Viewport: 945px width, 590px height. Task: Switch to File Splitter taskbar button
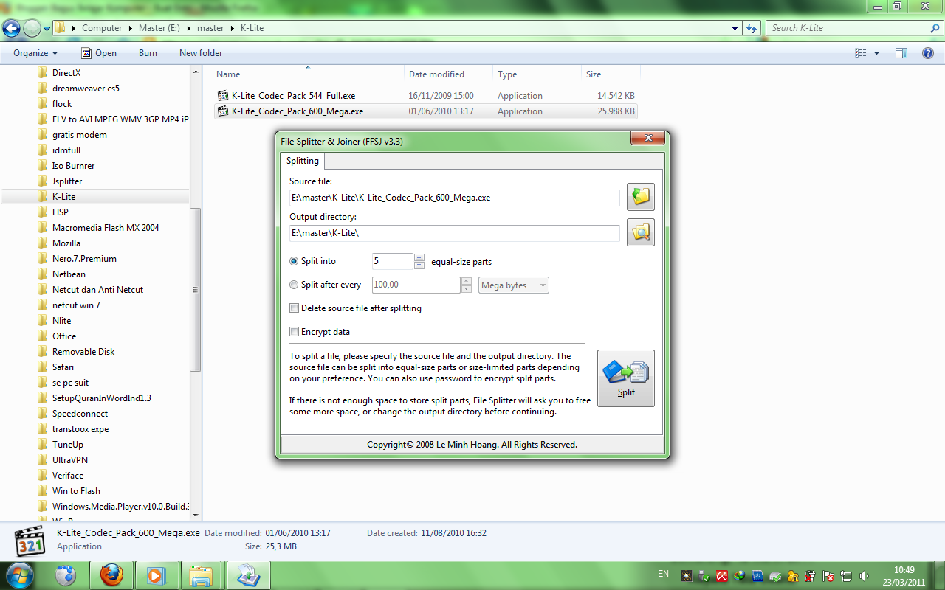(x=248, y=575)
